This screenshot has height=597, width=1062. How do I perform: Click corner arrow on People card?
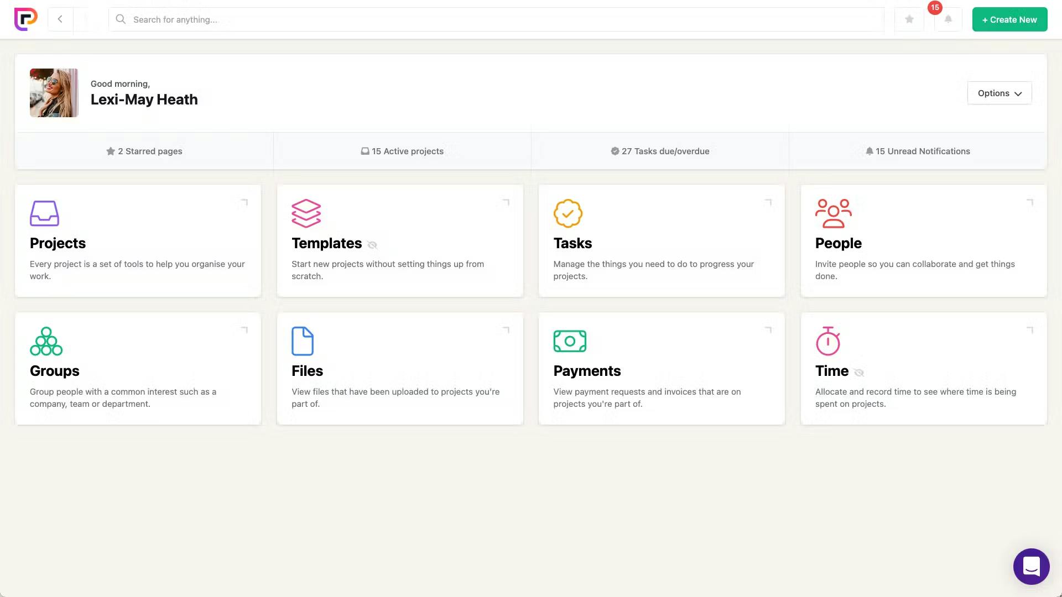[1029, 202]
